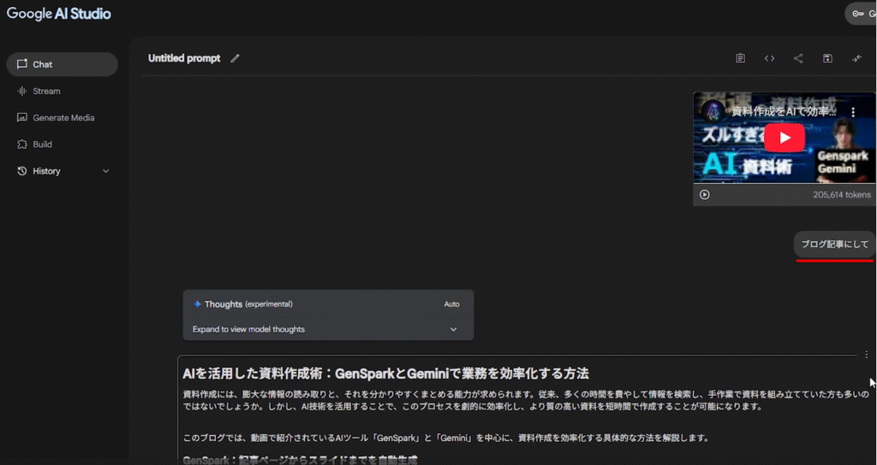Save the prompt with save icon

point(827,58)
